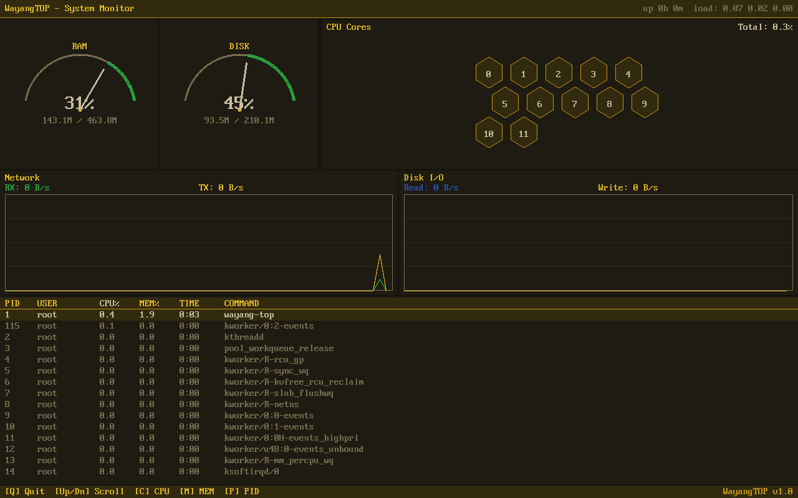Screen dimensions: 798x498
Task: Select the wayang-top process row
Action: click(x=249, y=314)
